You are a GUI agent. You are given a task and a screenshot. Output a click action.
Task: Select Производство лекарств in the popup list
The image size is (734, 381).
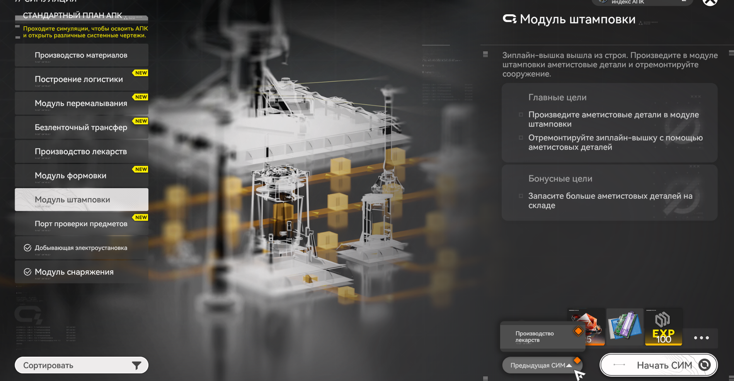tap(542, 337)
